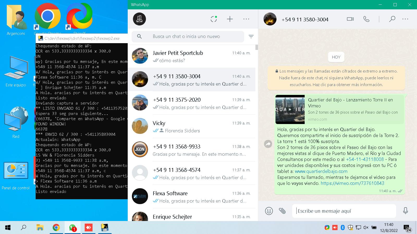417x234 pixels.
Task: Click phone number link +54-11-43118008
Action: click(x=365, y=159)
